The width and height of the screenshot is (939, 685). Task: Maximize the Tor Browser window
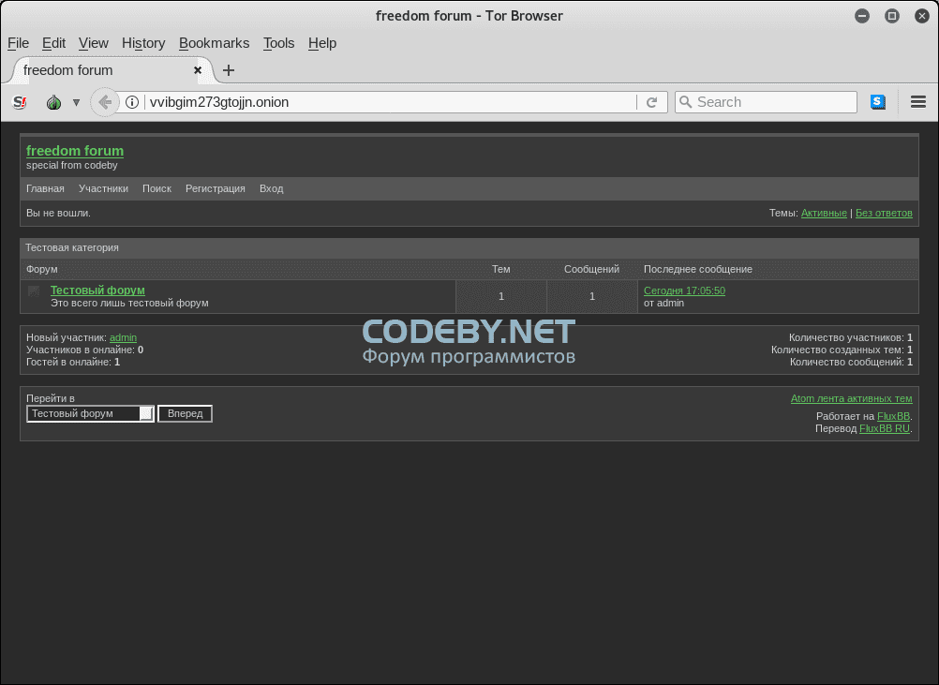(x=892, y=16)
